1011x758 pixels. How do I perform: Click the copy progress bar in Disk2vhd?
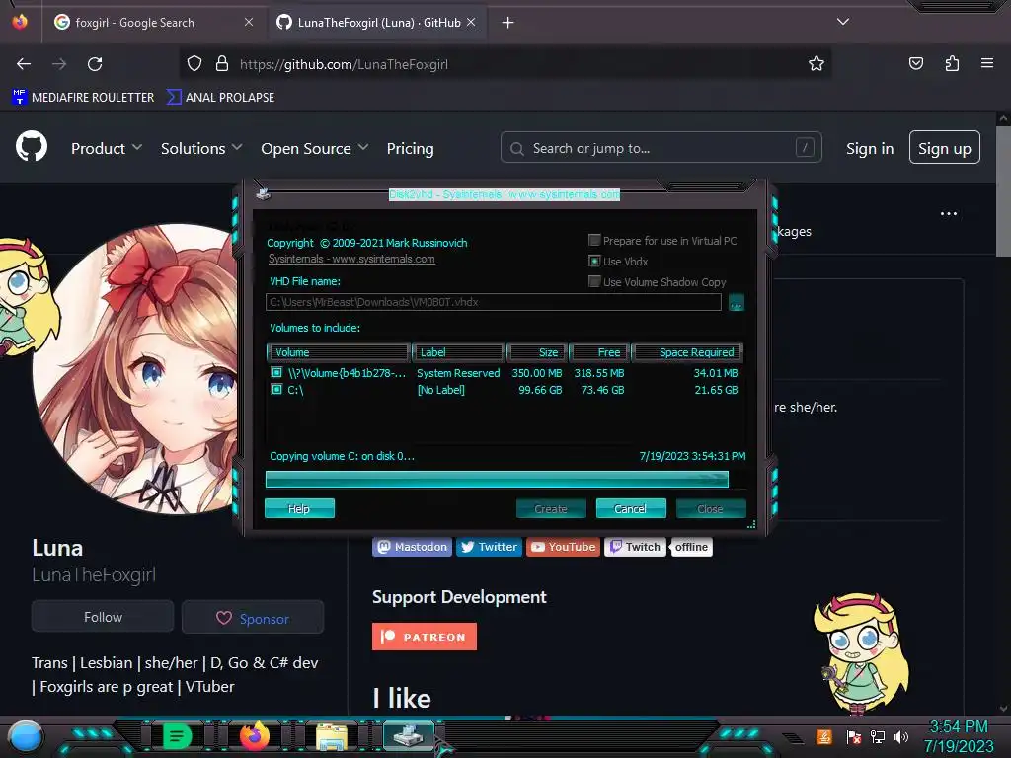point(498,479)
